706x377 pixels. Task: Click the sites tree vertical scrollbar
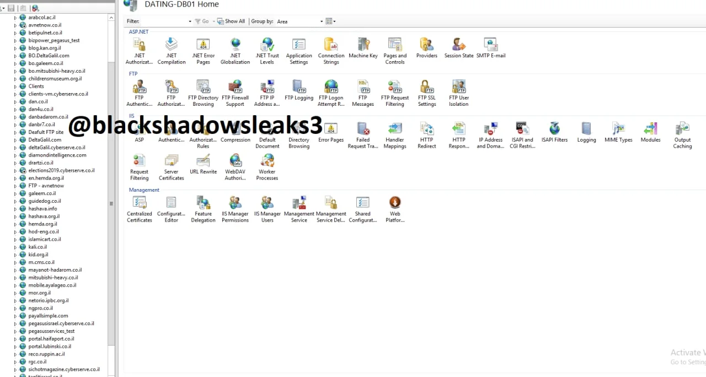coord(111,203)
